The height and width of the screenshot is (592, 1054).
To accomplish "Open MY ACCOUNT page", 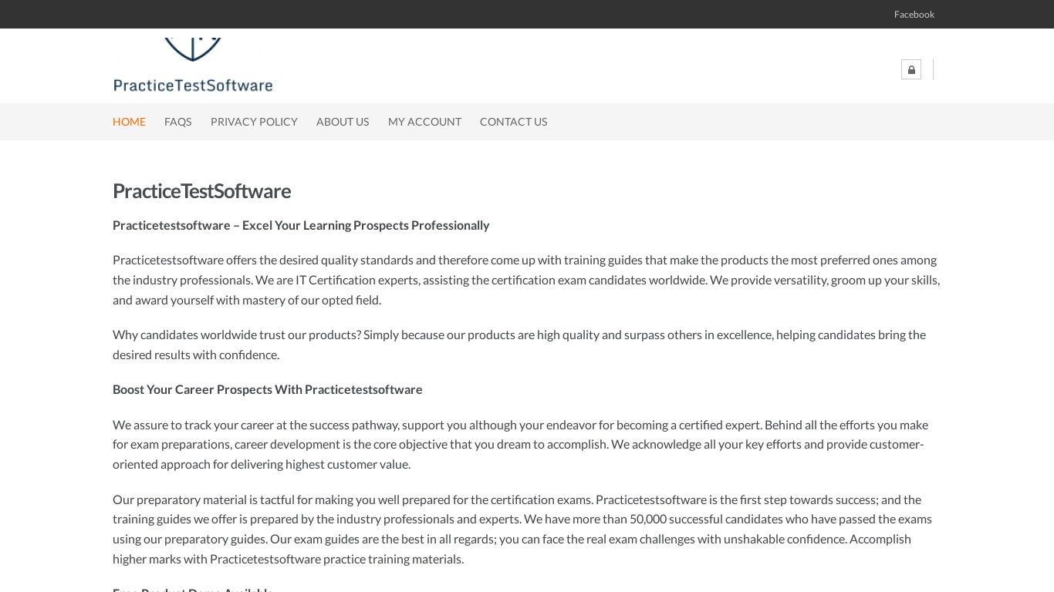I will tap(424, 122).
